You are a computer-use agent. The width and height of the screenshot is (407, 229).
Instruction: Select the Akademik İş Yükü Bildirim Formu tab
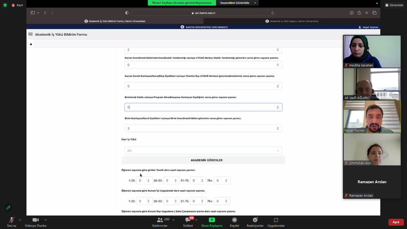[x=115, y=21]
